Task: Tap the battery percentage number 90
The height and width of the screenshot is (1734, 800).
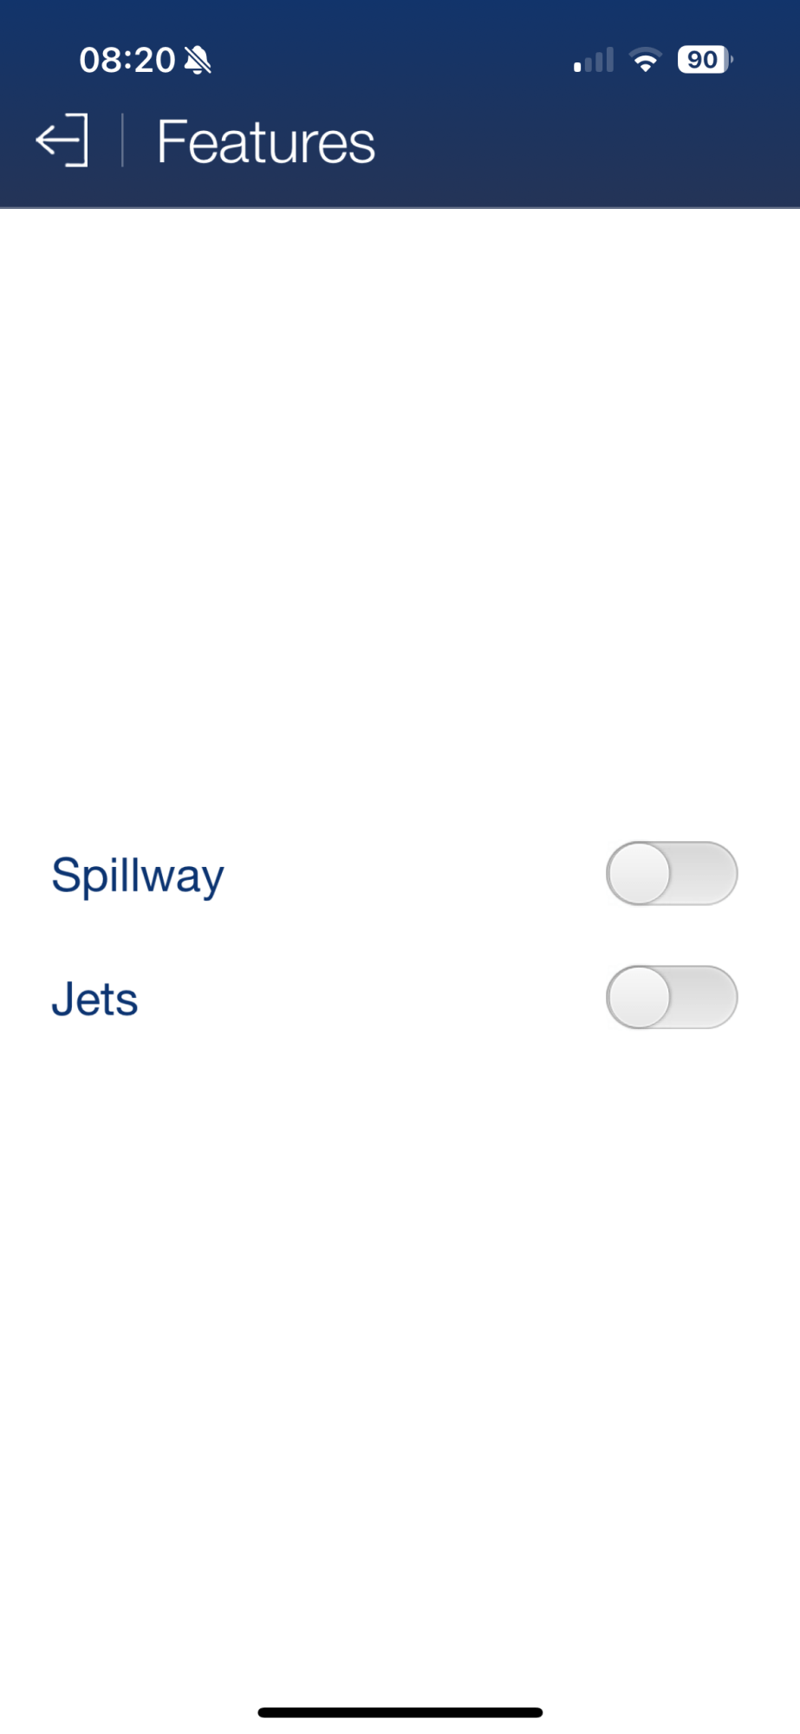Action: tap(702, 59)
